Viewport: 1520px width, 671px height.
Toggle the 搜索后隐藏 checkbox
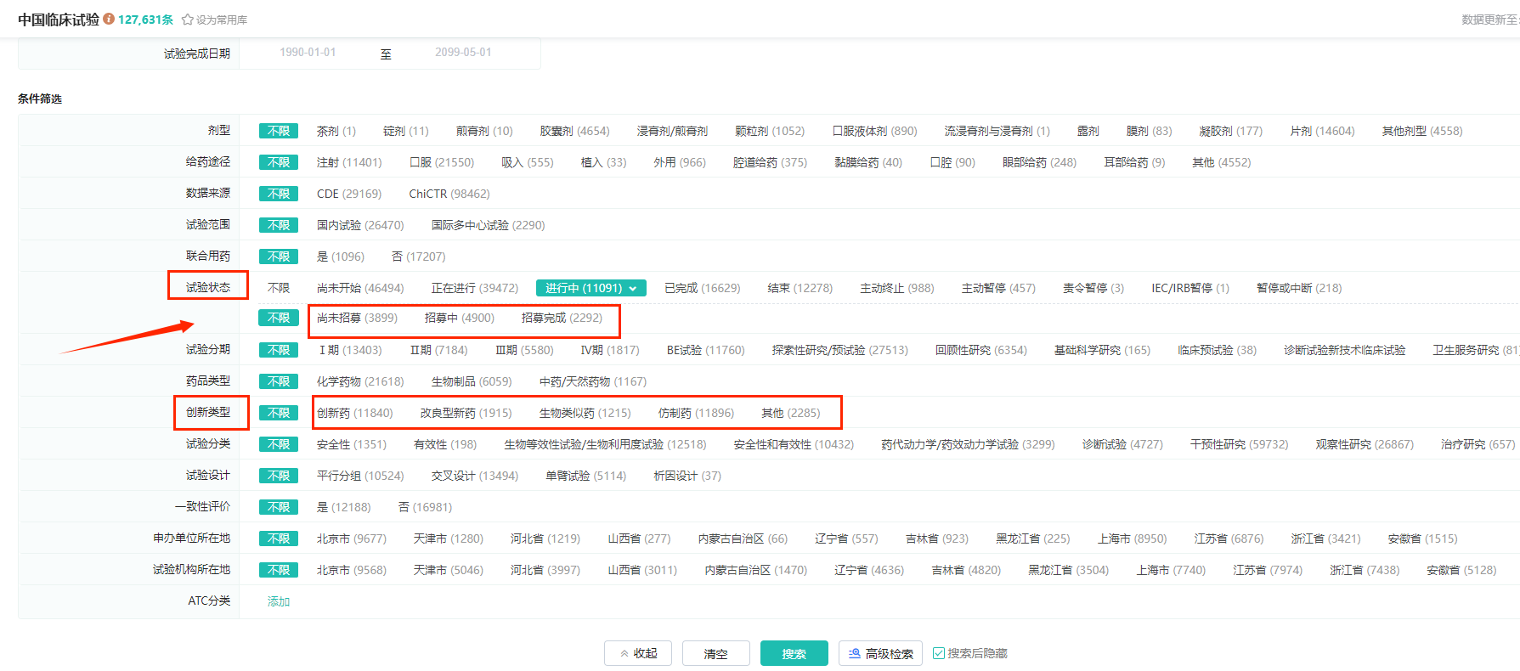click(939, 653)
